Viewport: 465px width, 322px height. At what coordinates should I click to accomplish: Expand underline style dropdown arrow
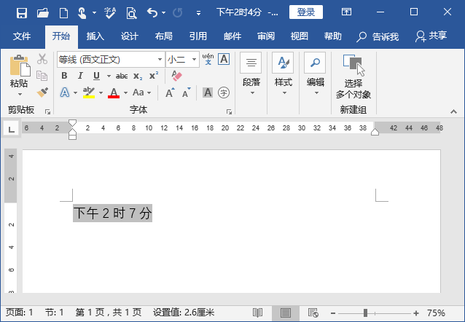tap(109, 76)
